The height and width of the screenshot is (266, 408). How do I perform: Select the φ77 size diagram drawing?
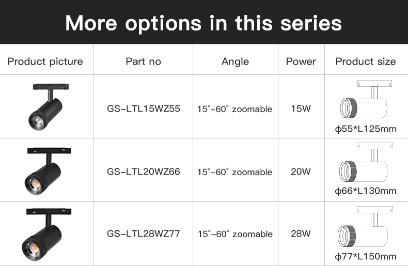(365, 228)
